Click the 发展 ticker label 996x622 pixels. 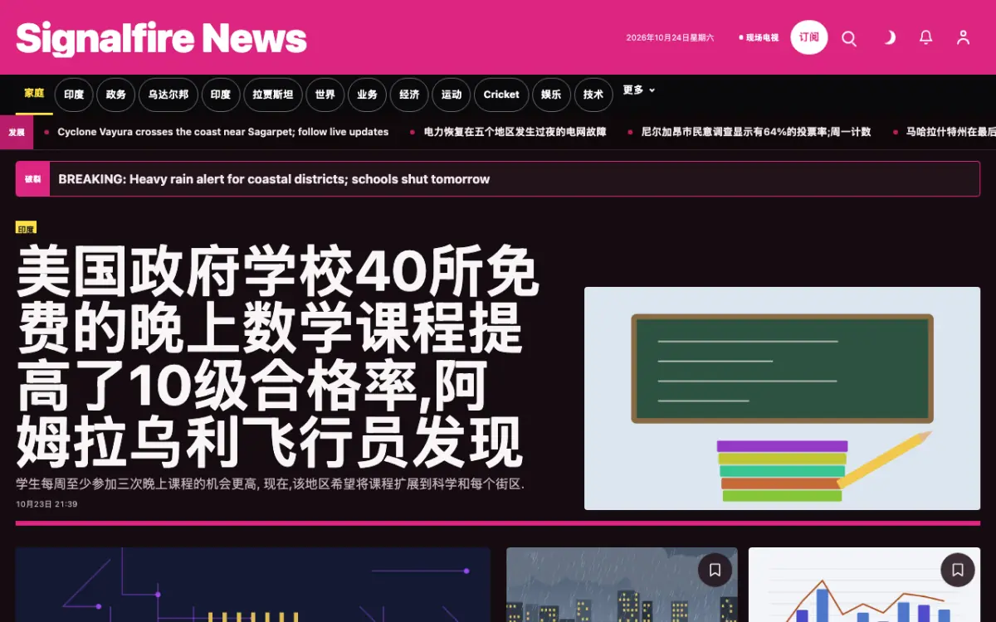click(x=17, y=132)
